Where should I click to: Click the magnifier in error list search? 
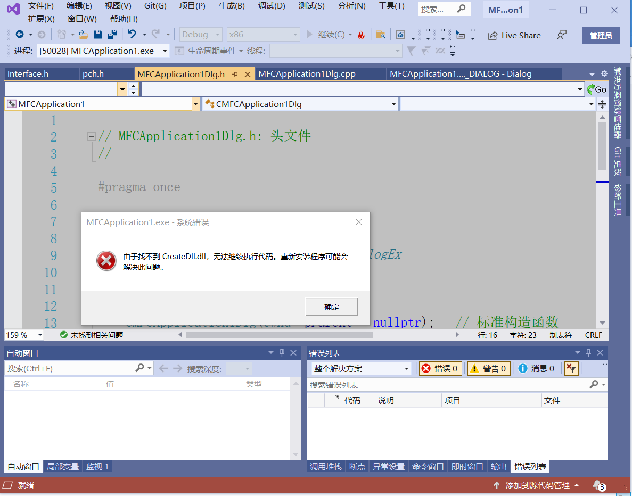[x=594, y=384]
